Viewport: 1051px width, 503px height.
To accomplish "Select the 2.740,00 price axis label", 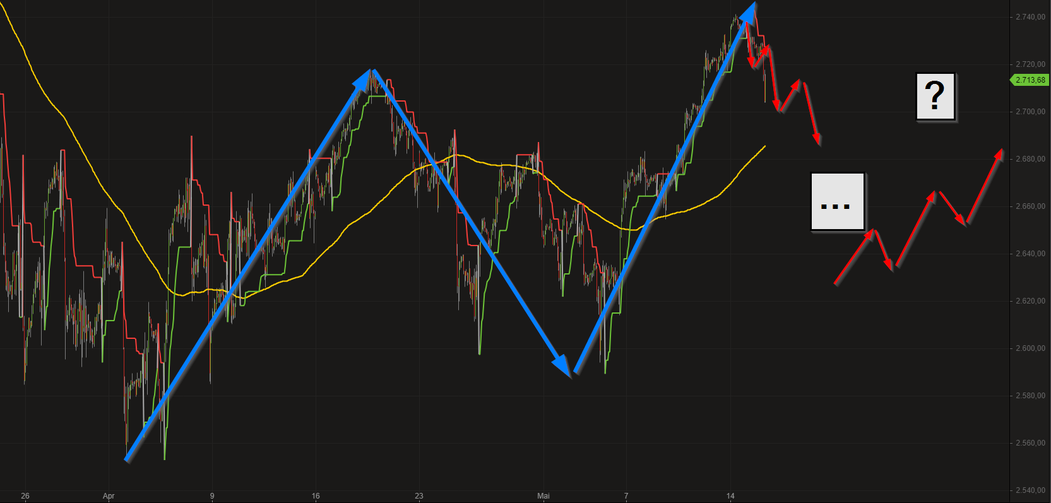I will [x=1030, y=17].
